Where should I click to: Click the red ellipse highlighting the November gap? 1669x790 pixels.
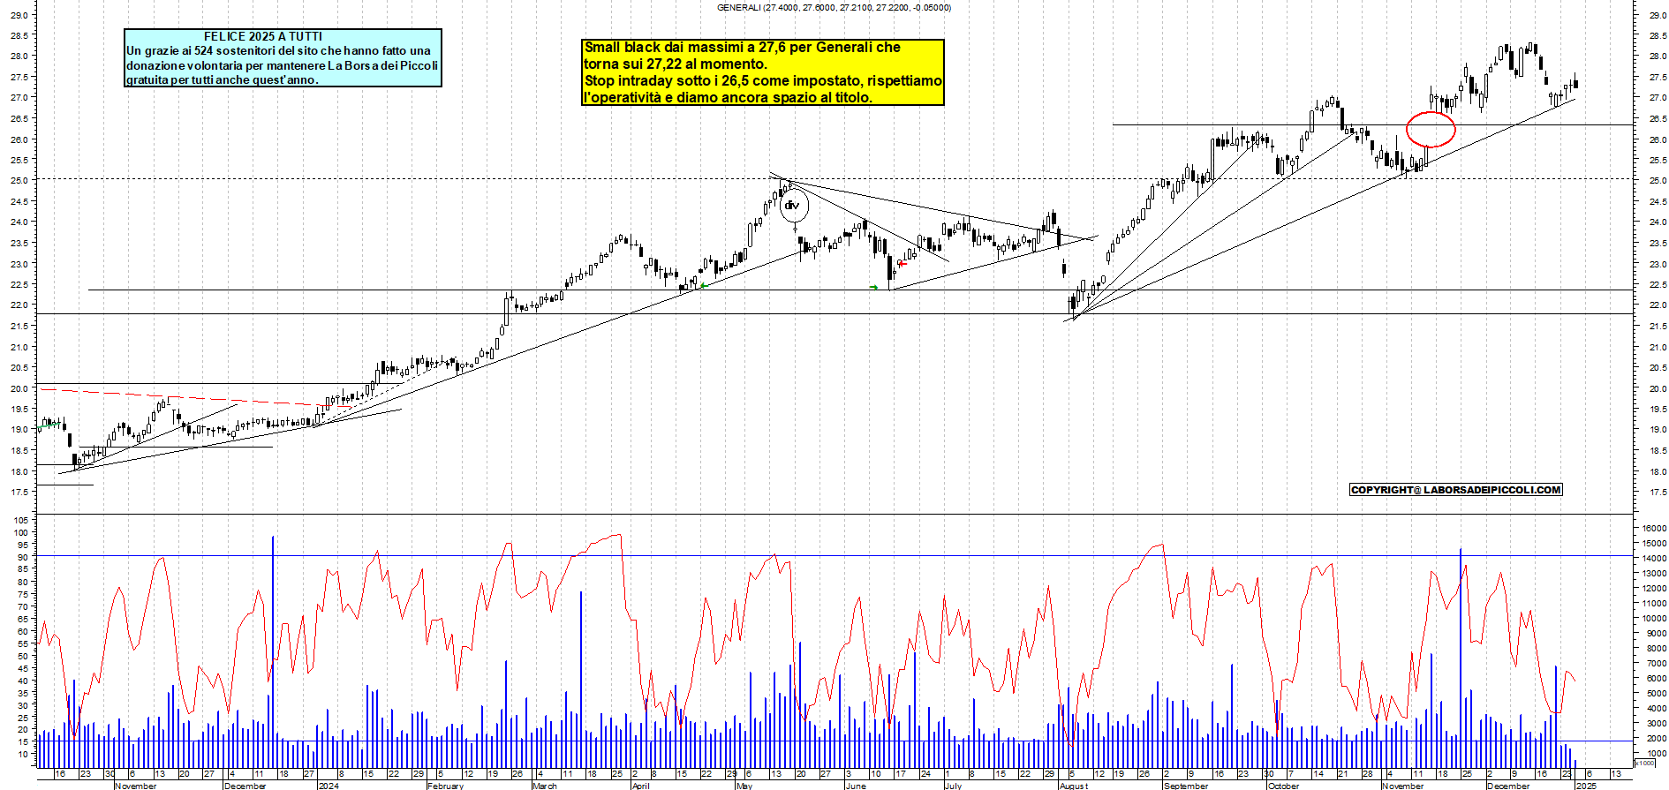click(x=1431, y=129)
